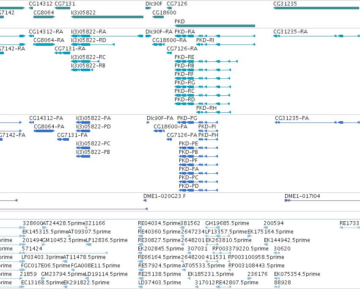Image resolution: width=360 pixels, height=289 pixels.
Task: Click EST RE04034.5prime
Action: pos(159,223)
